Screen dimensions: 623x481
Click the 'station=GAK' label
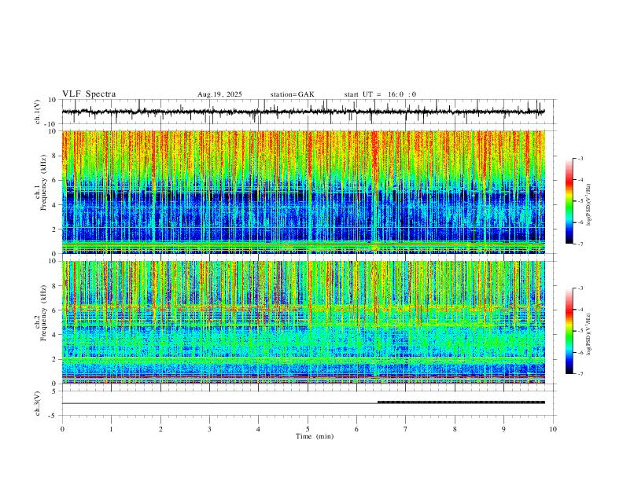(x=292, y=94)
